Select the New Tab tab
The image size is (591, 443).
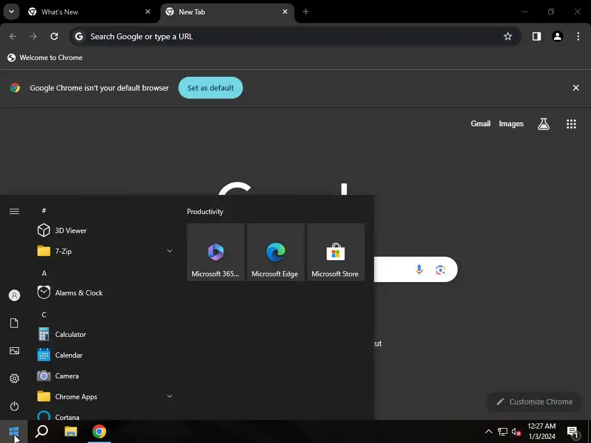click(226, 12)
